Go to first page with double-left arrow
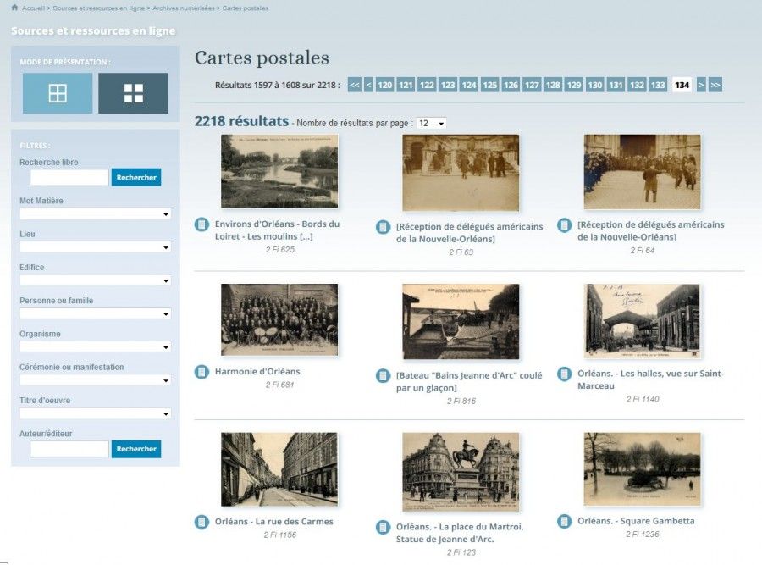The width and height of the screenshot is (762, 565). [x=355, y=85]
